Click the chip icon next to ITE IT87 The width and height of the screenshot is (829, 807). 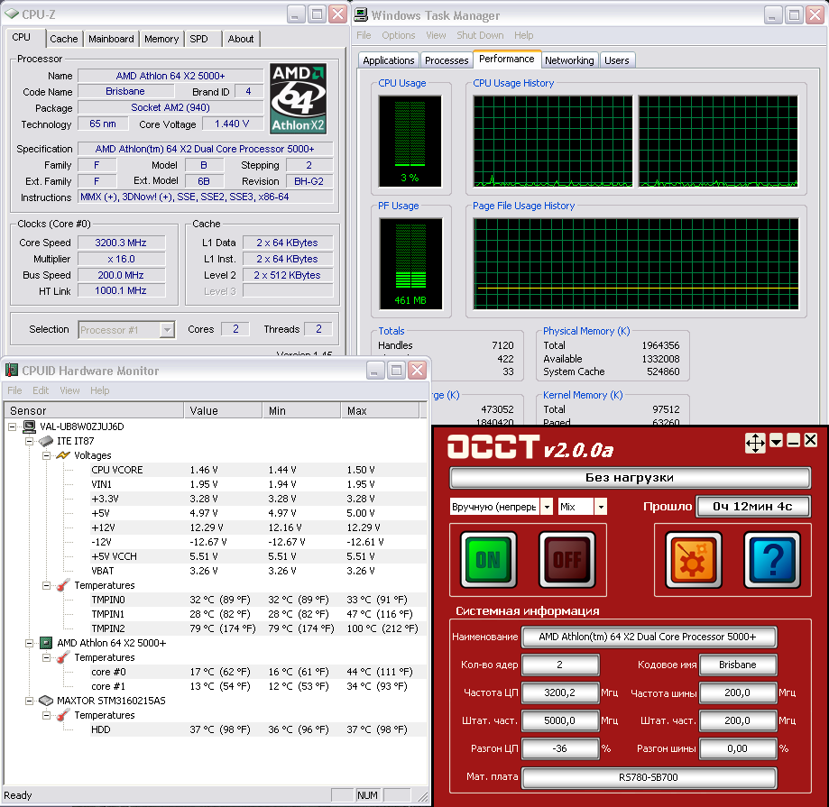coord(47,441)
